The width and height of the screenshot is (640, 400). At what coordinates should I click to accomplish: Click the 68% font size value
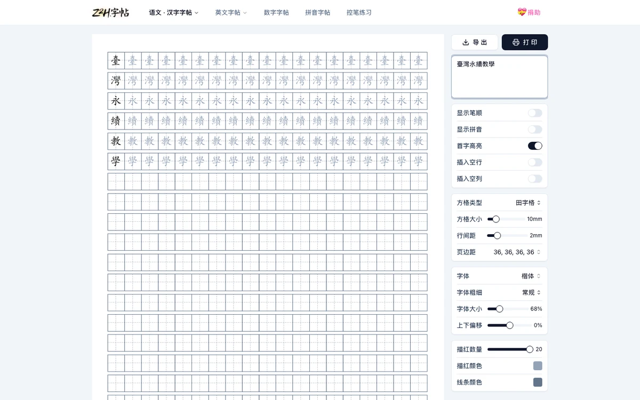click(x=536, y=309)
